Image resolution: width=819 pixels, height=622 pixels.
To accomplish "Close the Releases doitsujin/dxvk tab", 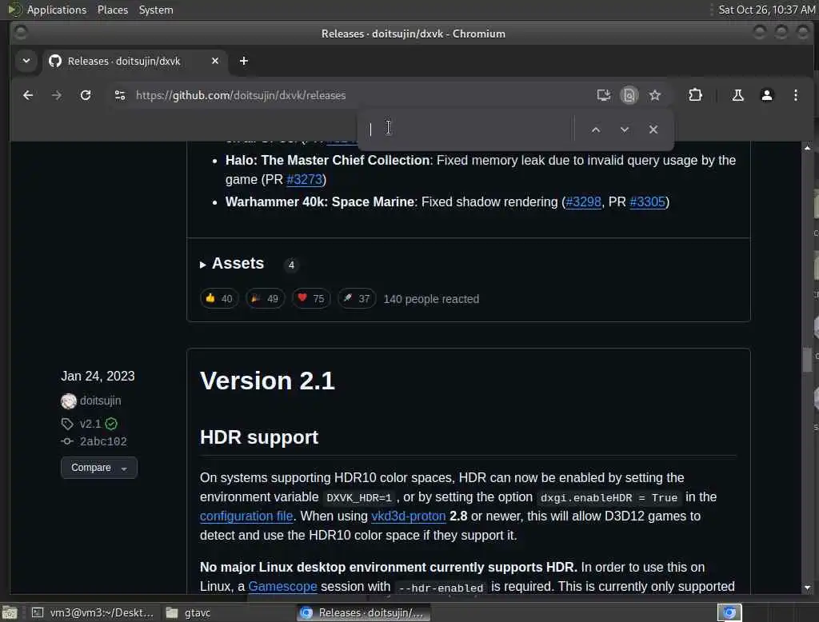I will click(215, 61).
